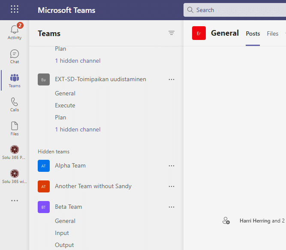Open more options for Alpha Team

172,166
